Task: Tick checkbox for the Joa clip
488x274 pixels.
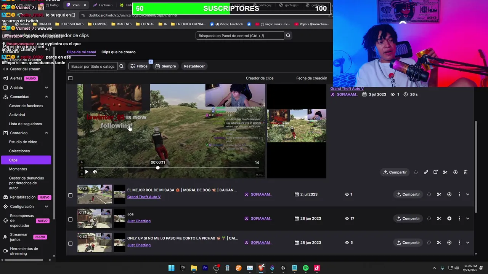Action: coord(70,219)
